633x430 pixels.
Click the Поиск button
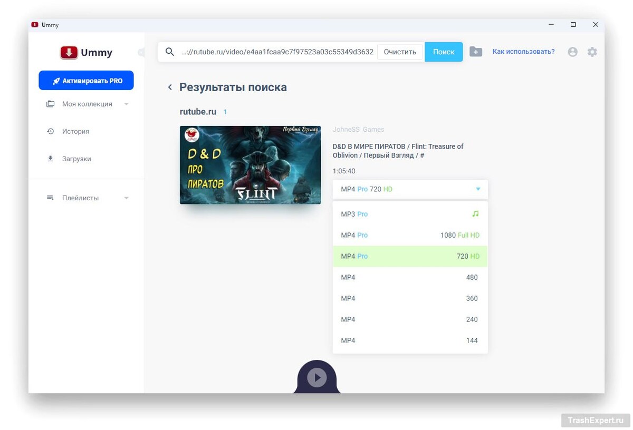pos(444,52)
